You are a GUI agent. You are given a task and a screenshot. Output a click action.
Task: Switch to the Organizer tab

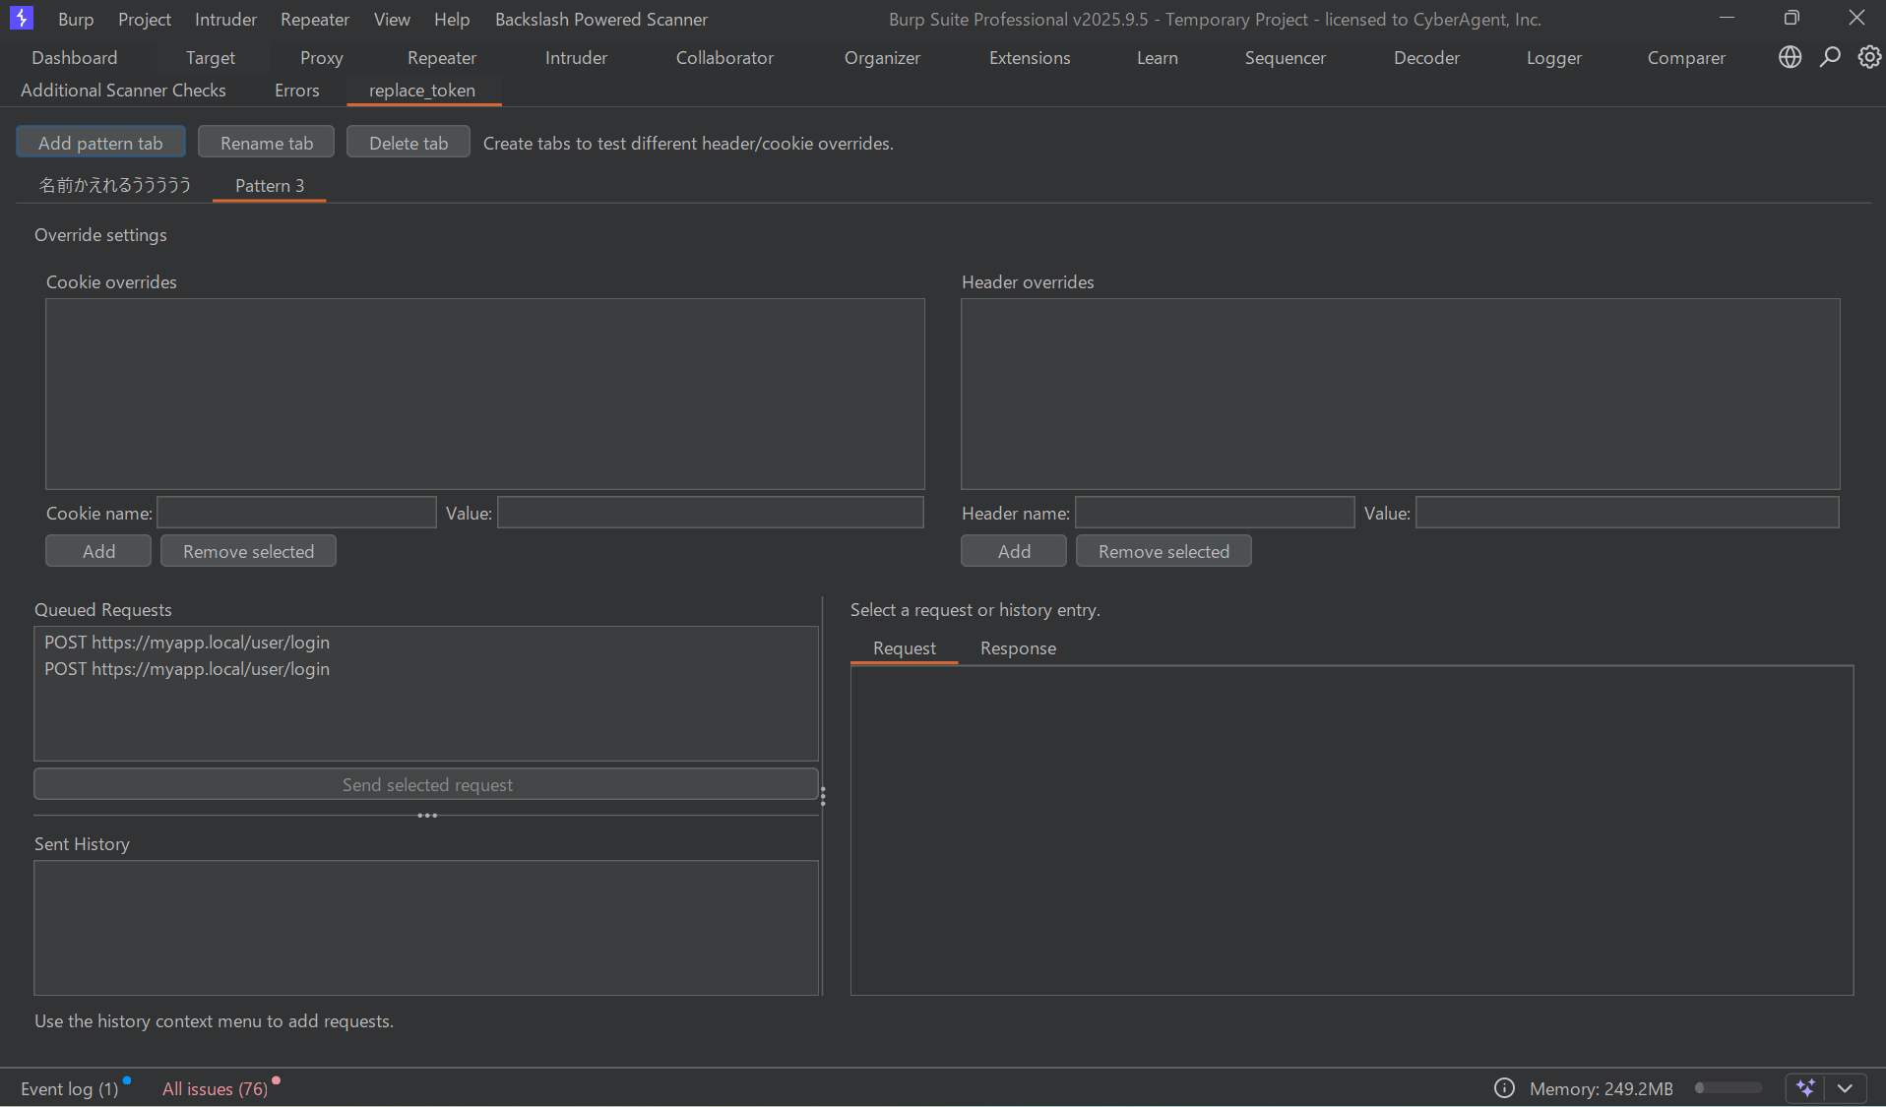coord(883,57)
